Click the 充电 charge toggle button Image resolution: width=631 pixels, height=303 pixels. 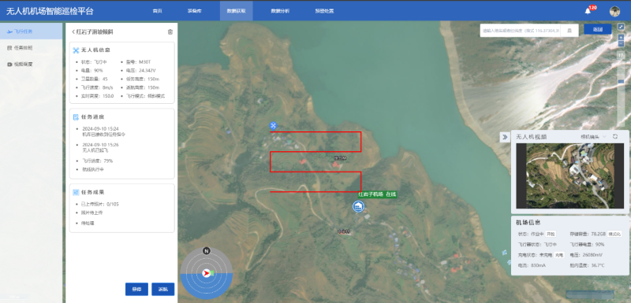[x=559, y=255]
